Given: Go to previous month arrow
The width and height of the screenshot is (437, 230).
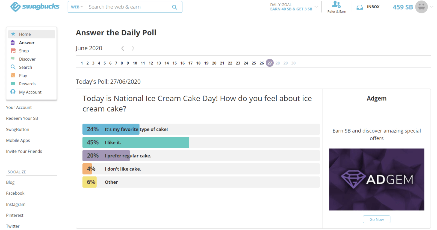Looking at the screenshot, I should (123, 48).
